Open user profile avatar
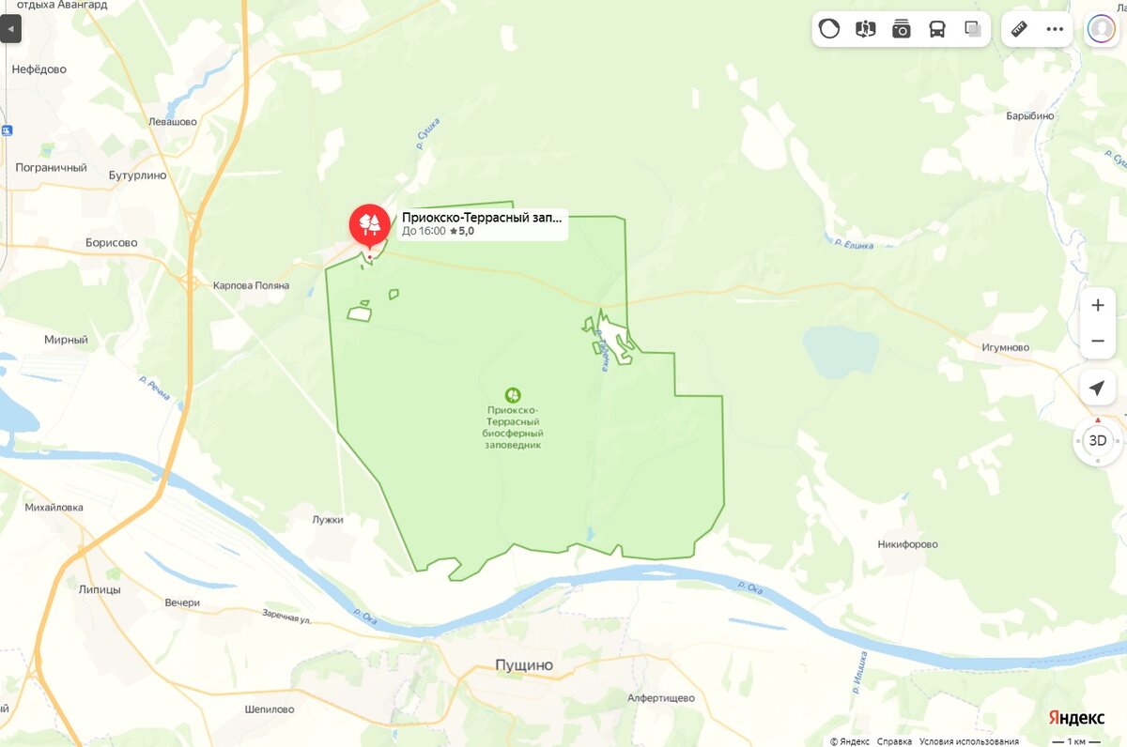Viewport: 1127px width, 747px height. [1101, 29]
